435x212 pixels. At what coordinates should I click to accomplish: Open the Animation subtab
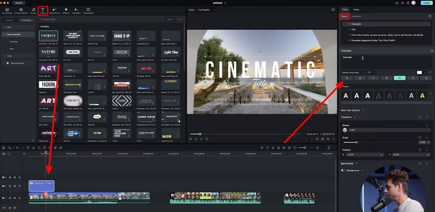[x=357, y=16]
